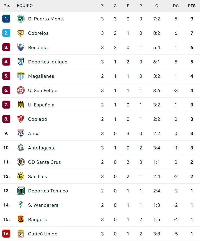Open the Antofagasta team page
200x241 pixels.
tap(42, 148)
